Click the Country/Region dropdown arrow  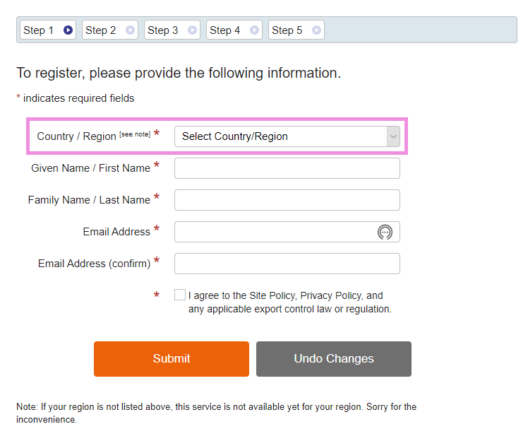[x=393, y=136]
